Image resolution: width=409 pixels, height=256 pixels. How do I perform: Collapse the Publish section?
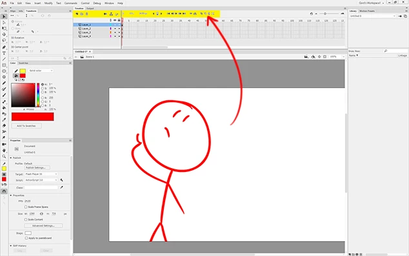[11, 158]
